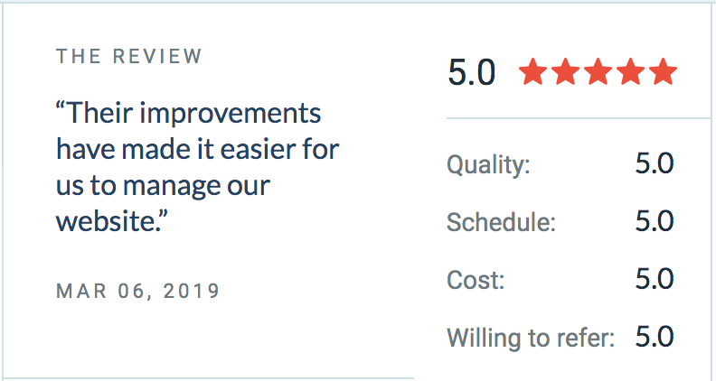The image size is (716, 381).
Task: Click the first red star
Action: coord(532,71)
